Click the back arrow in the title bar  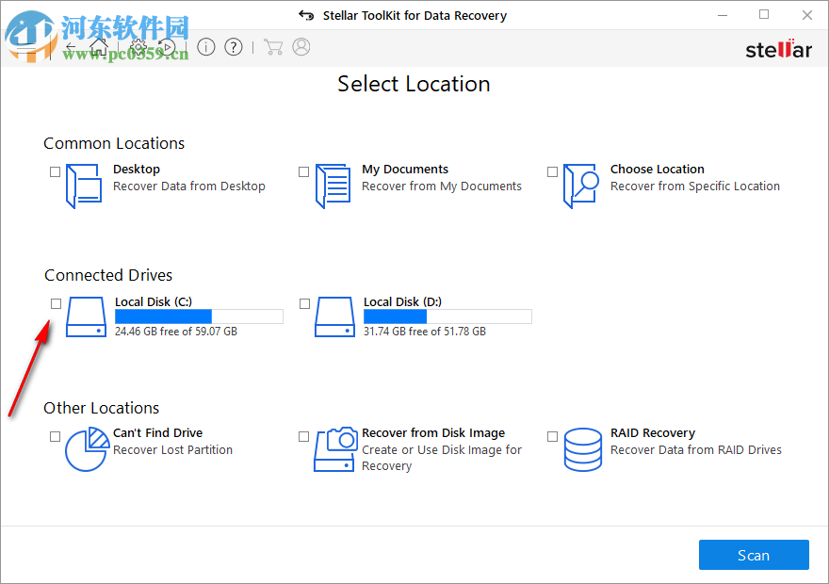coord(305,15)
